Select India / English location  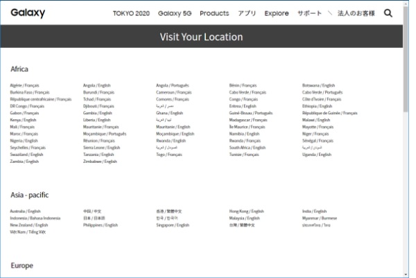[x=314, y=211]
